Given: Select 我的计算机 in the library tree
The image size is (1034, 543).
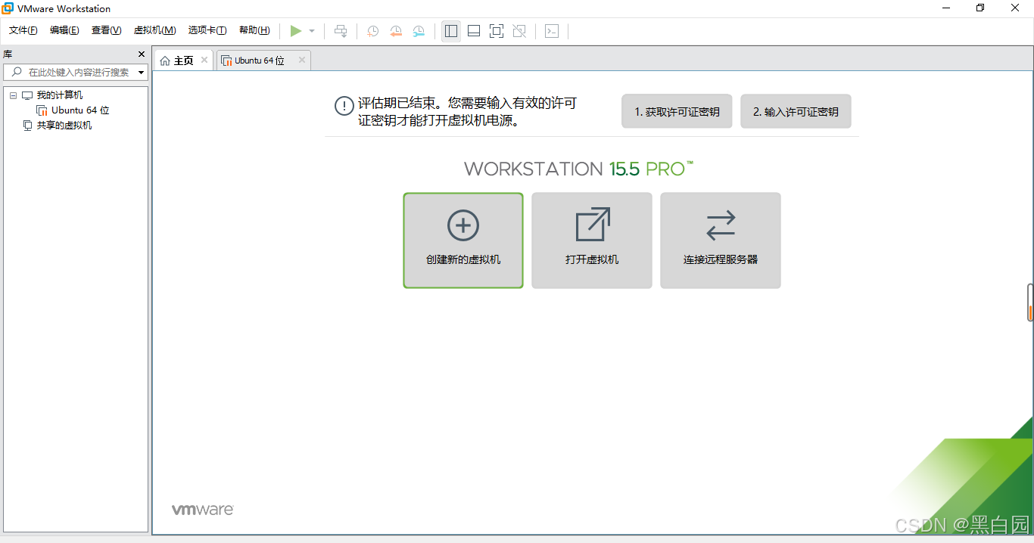Looking at the screenshot, I should tap(60, 95).
